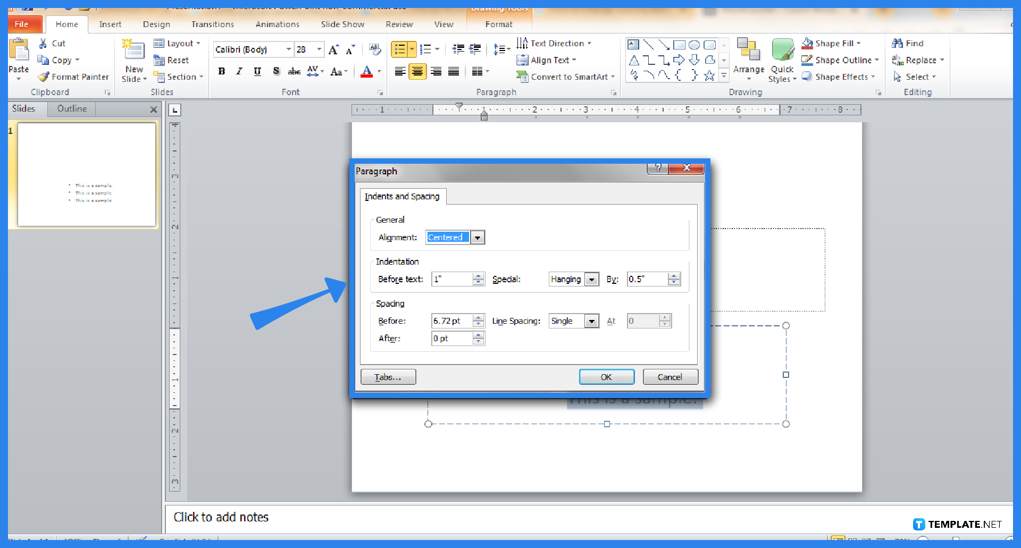Switch to the Slide Show tab
The width and height of the screenshot is (1021, 548).
tap(342, 24)
